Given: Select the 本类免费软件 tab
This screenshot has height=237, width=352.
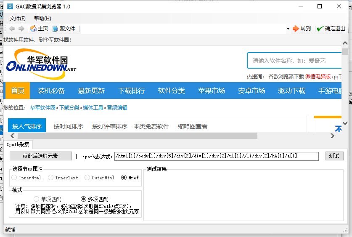Looking at the screenshot, I should tap(151, 126).
